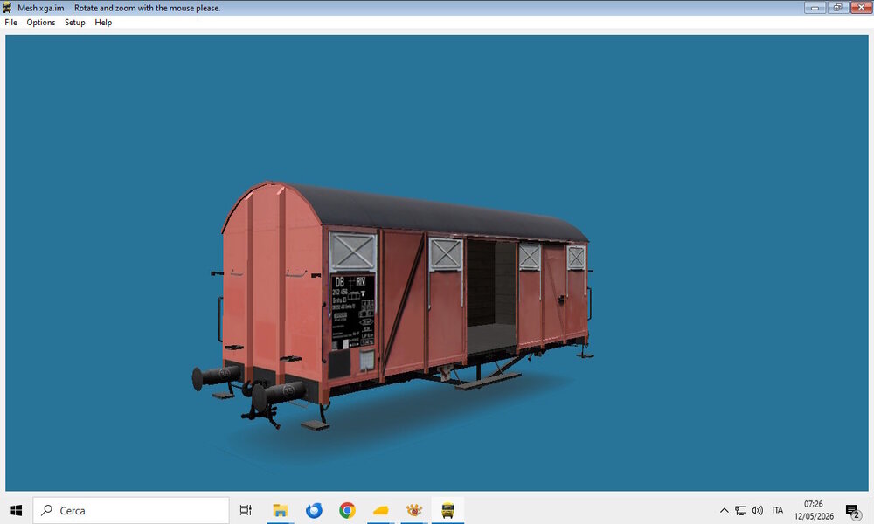Open File Explorer from the taskbar
The height and width of the screenshot is (524, 874).
[x=280, y=510]
